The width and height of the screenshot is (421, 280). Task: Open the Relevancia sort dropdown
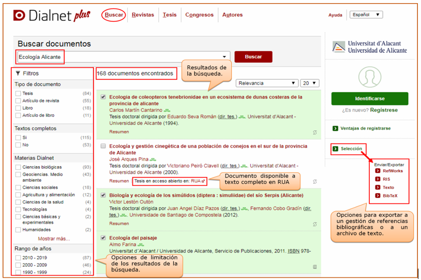click(266, 83)
